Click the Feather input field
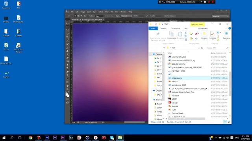Image resolution: width=252 pixels, height=141 pixels. click(x=99, y=16)
